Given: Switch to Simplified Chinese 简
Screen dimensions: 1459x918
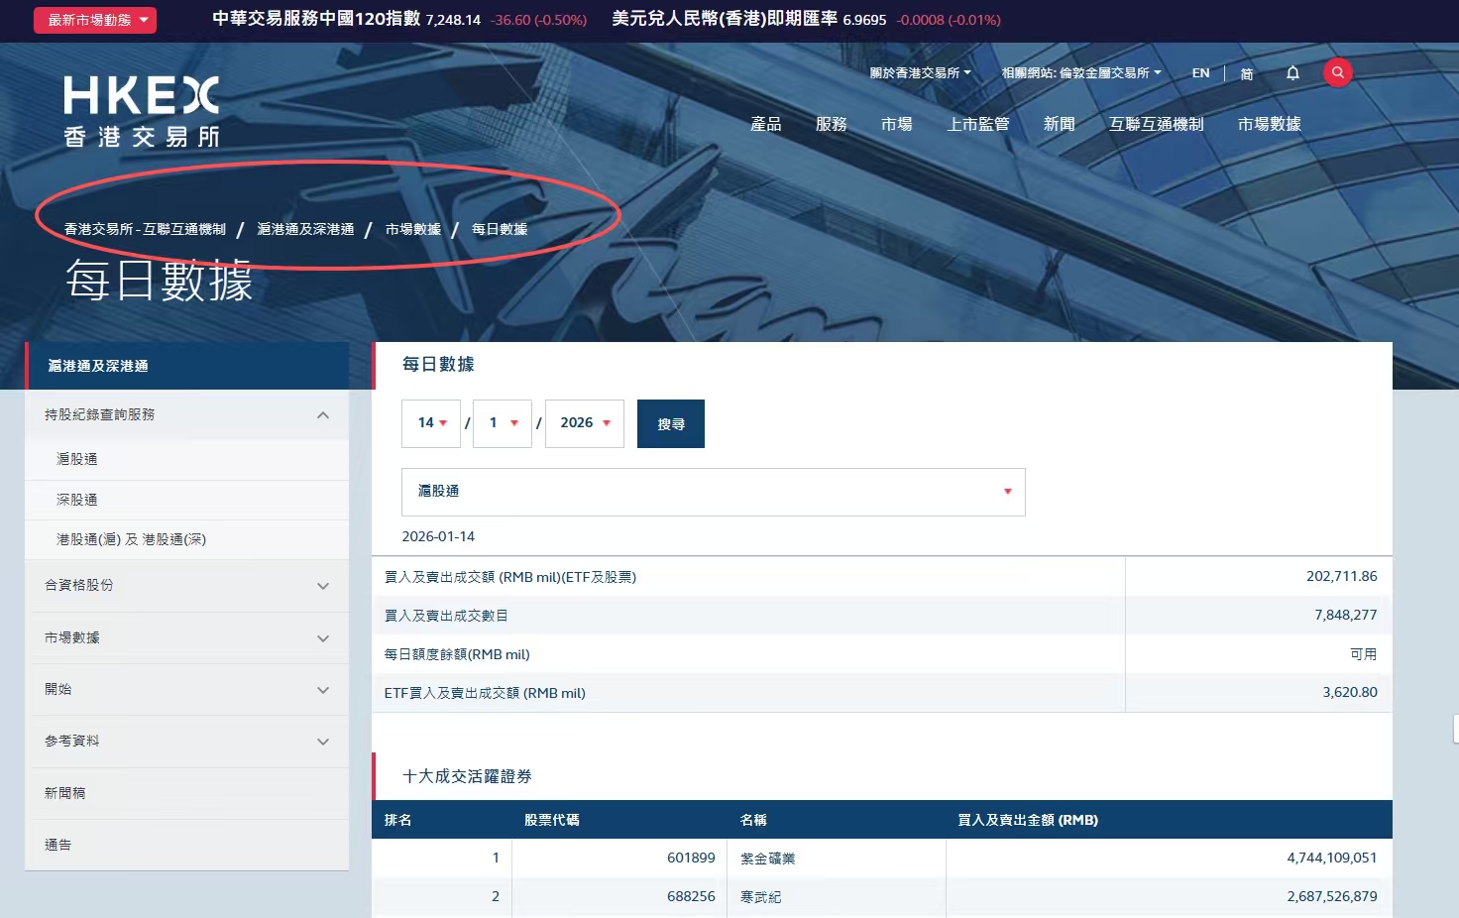Looking at the screenshot, I should coord(1247,73).
